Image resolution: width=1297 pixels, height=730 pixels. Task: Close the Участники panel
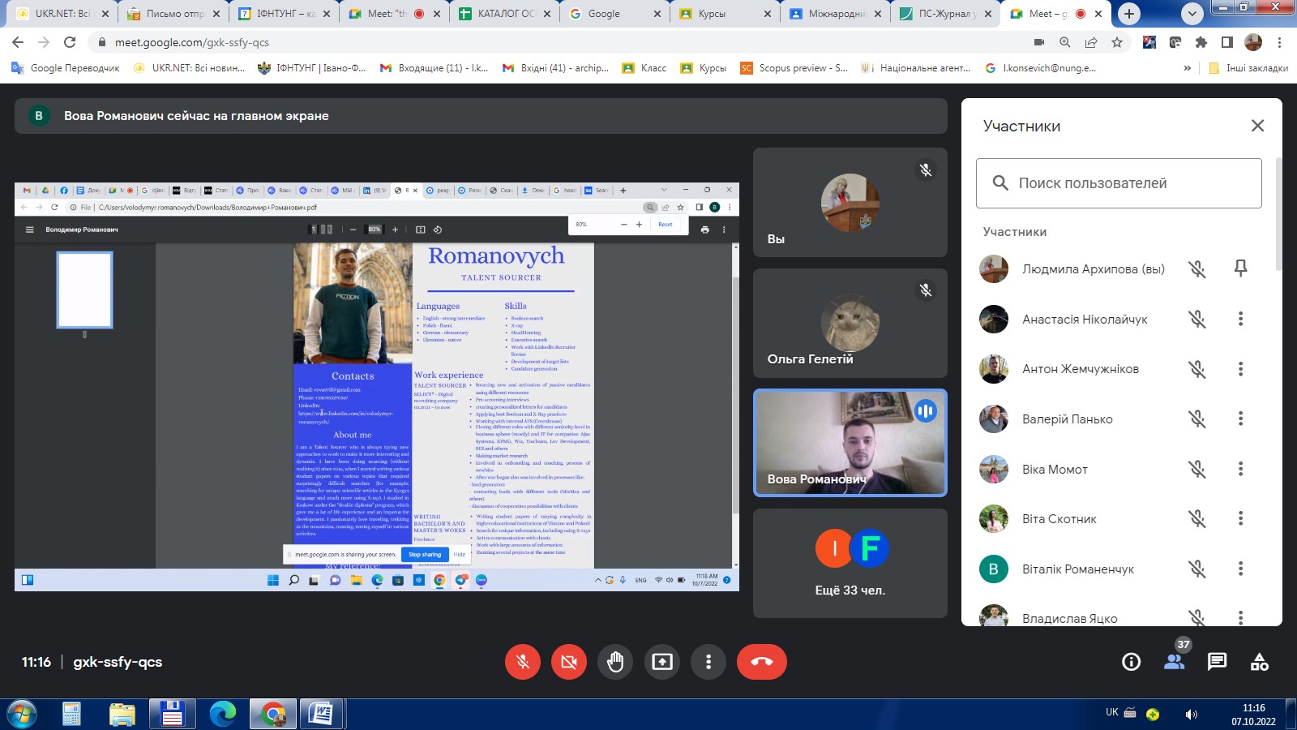click(1257, 126)
